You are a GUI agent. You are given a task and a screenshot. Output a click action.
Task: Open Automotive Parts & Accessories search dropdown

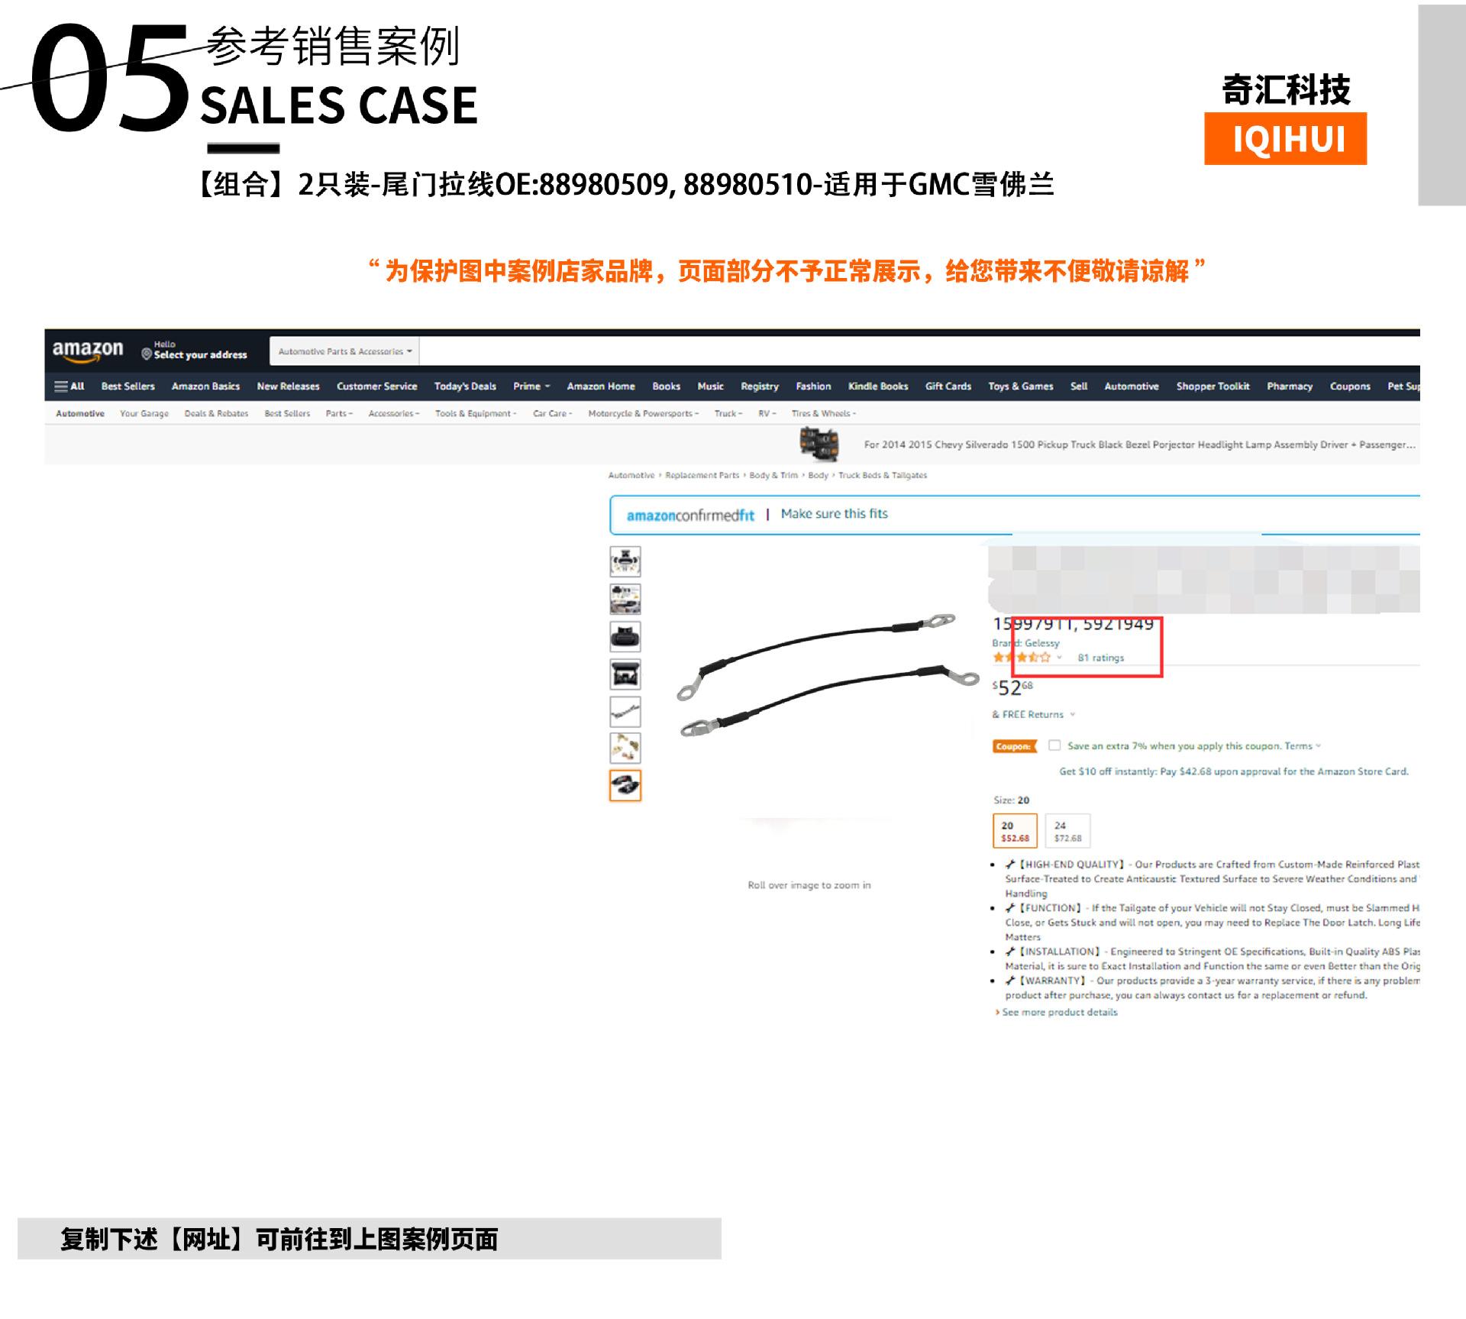click(x=344, y=351)
